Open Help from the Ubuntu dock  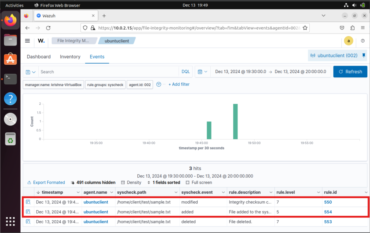click(10, 99)
